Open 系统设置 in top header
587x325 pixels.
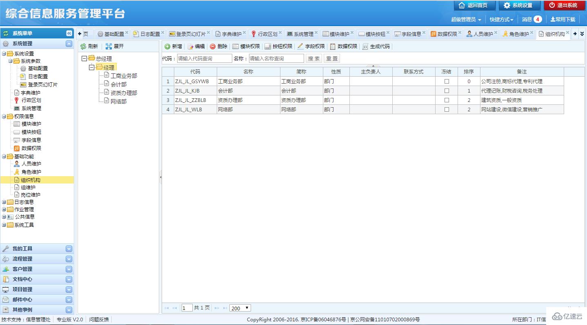(x=519, y=5)
